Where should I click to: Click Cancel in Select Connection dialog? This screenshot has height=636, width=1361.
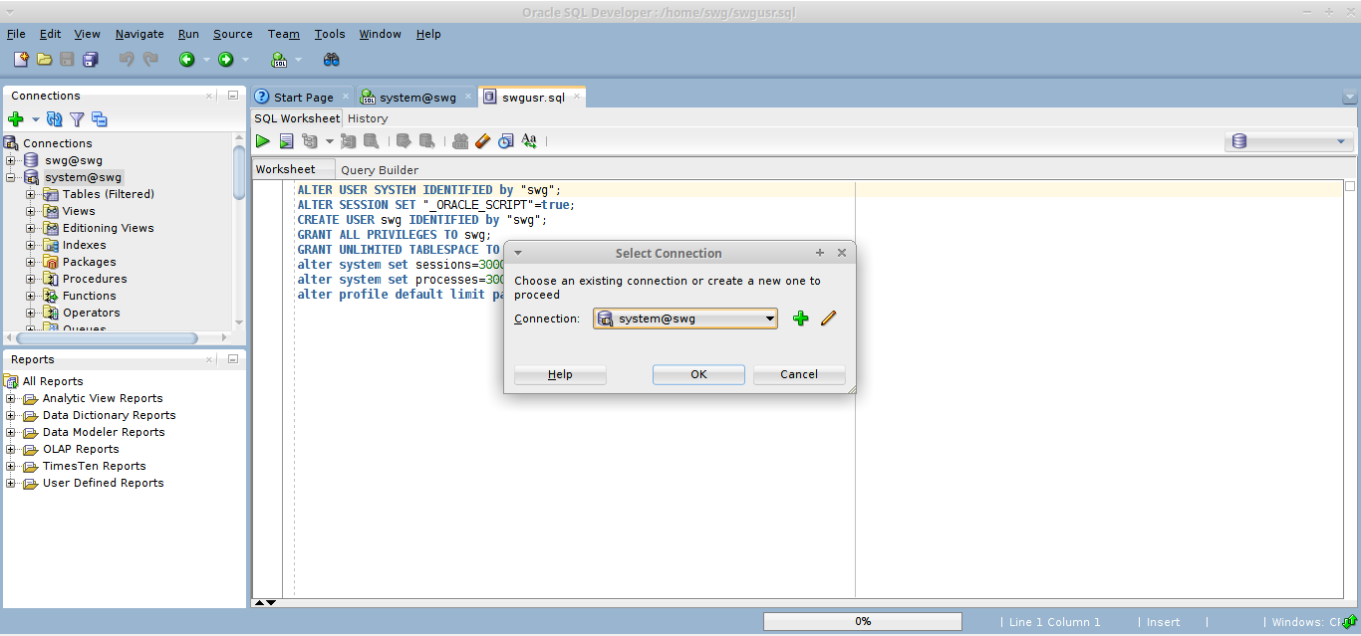point(799,374)
